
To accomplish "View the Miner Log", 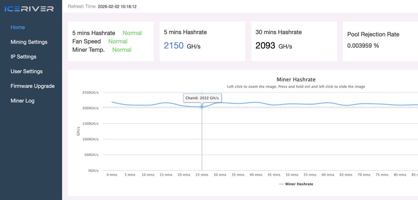I will [23, 101].
